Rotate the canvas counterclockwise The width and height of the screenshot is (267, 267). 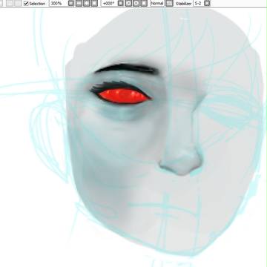point(128,4)
